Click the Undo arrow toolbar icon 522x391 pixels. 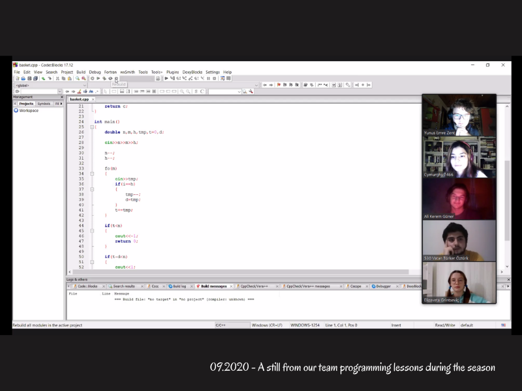[x=43, y=78]
